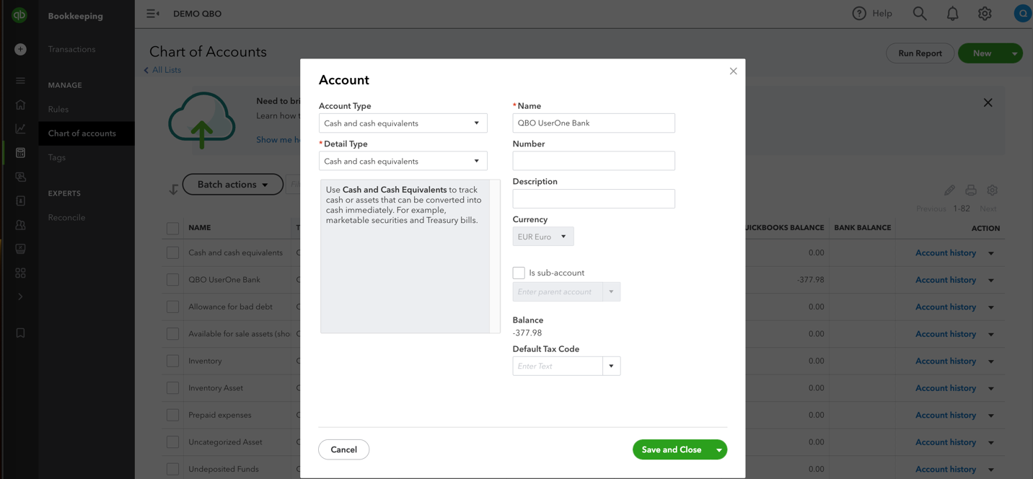Viewport: 1033px width, 479px height.
Task: Click the Number input field
Action: (x=594, y=161)
